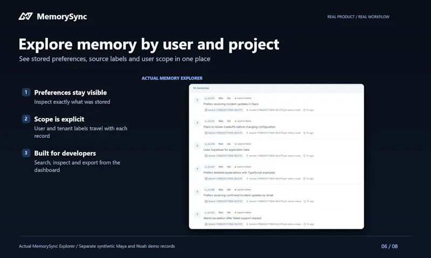Click the MemorySync logo icon
This screenshot has width=431, height=258.
coord(25,17)
